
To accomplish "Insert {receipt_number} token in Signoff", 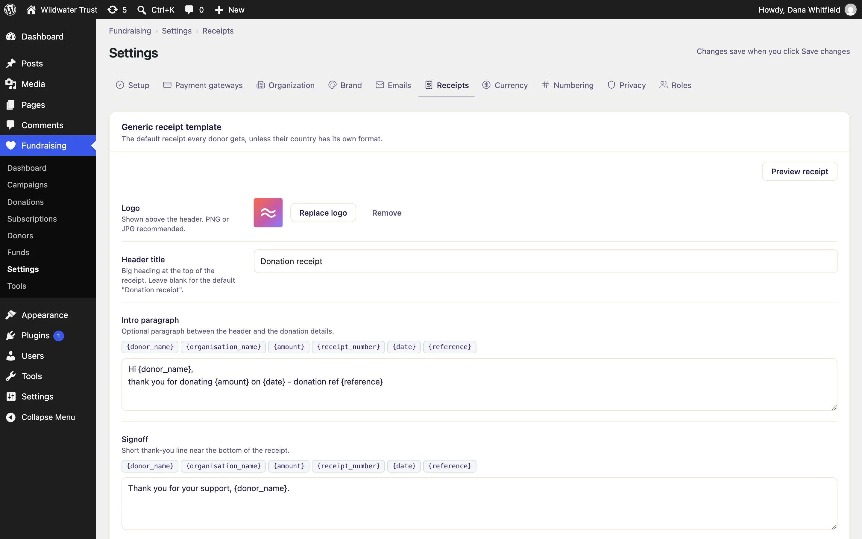I will pos(348,466).
